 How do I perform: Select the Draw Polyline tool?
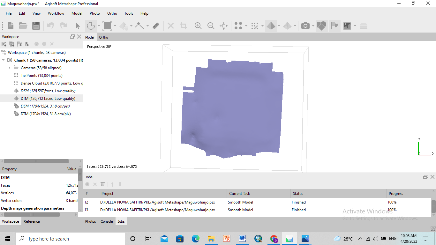[140, 26]
